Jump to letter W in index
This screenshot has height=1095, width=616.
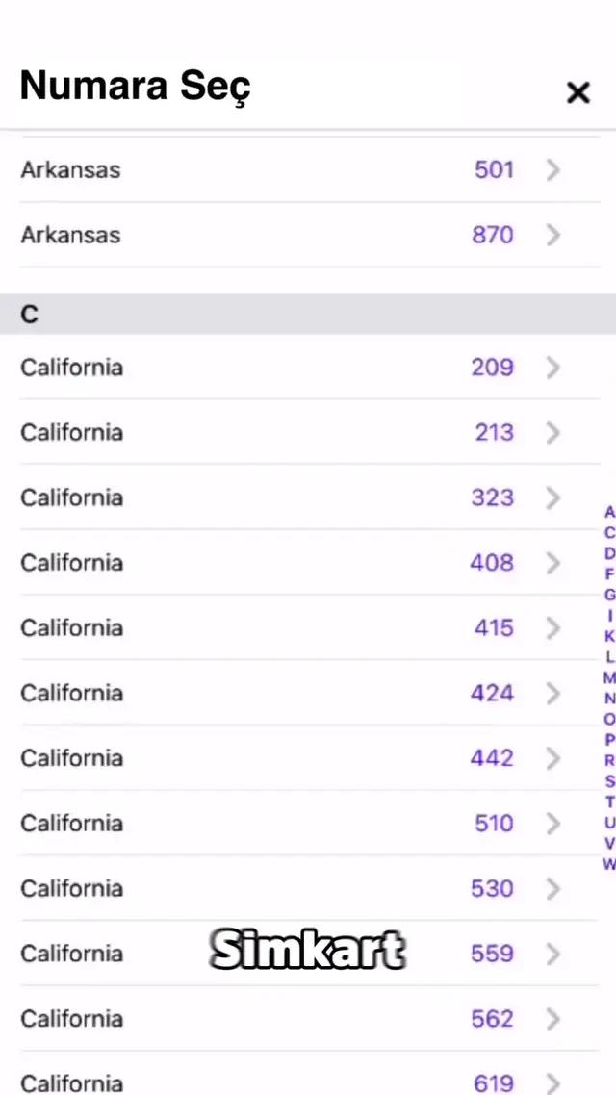click(609, 864)
